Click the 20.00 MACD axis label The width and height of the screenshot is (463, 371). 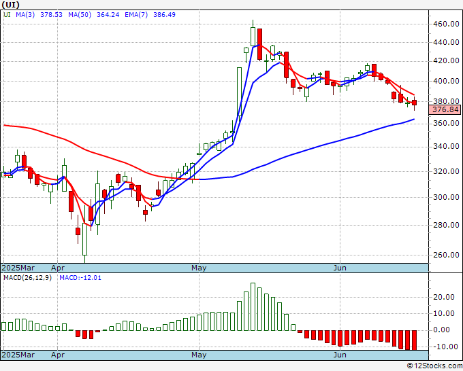(x=444, y=298)
